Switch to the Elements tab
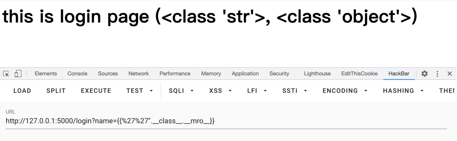 tap(46, 74)
